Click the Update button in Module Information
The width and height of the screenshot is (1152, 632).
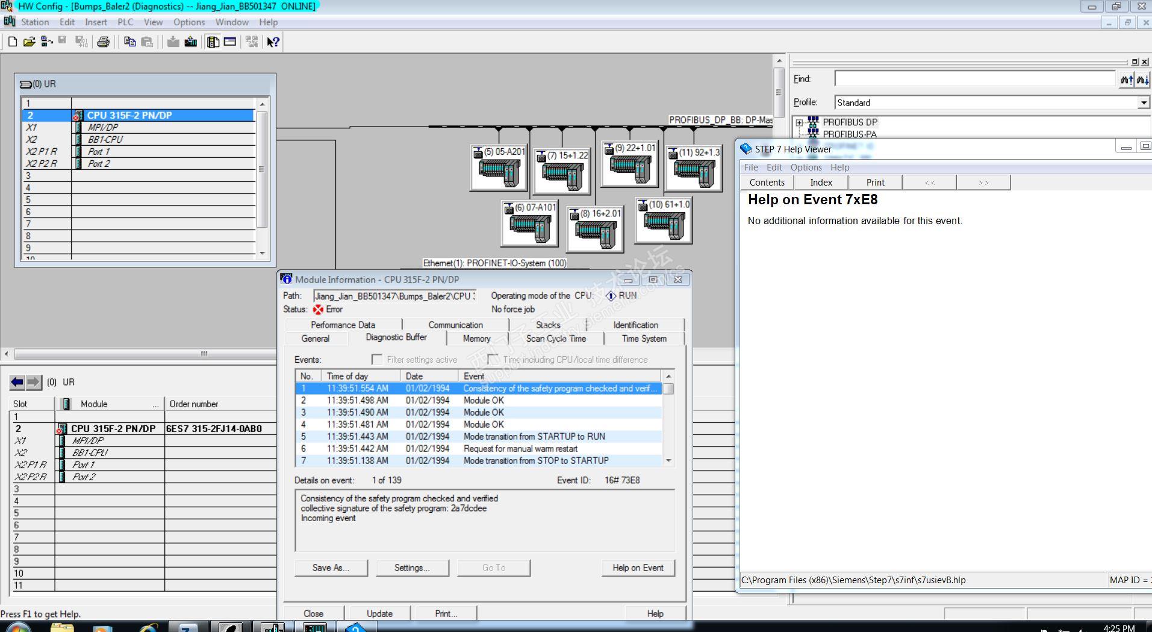coord(379,613)
